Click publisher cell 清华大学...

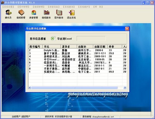(85, 50)
